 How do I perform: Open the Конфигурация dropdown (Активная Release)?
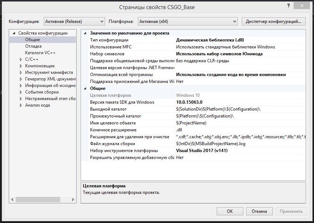[74, 21]
